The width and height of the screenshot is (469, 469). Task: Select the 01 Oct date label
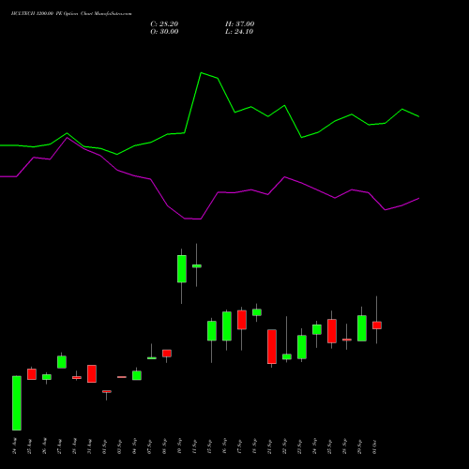tap(375, 446)
